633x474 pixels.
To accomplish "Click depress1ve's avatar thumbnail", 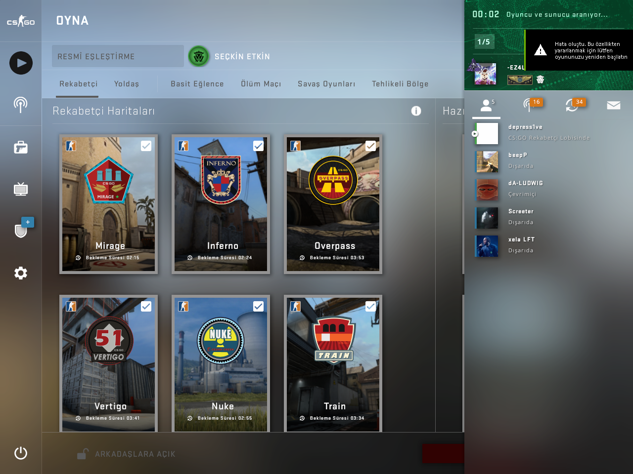I will coord(487,133).
